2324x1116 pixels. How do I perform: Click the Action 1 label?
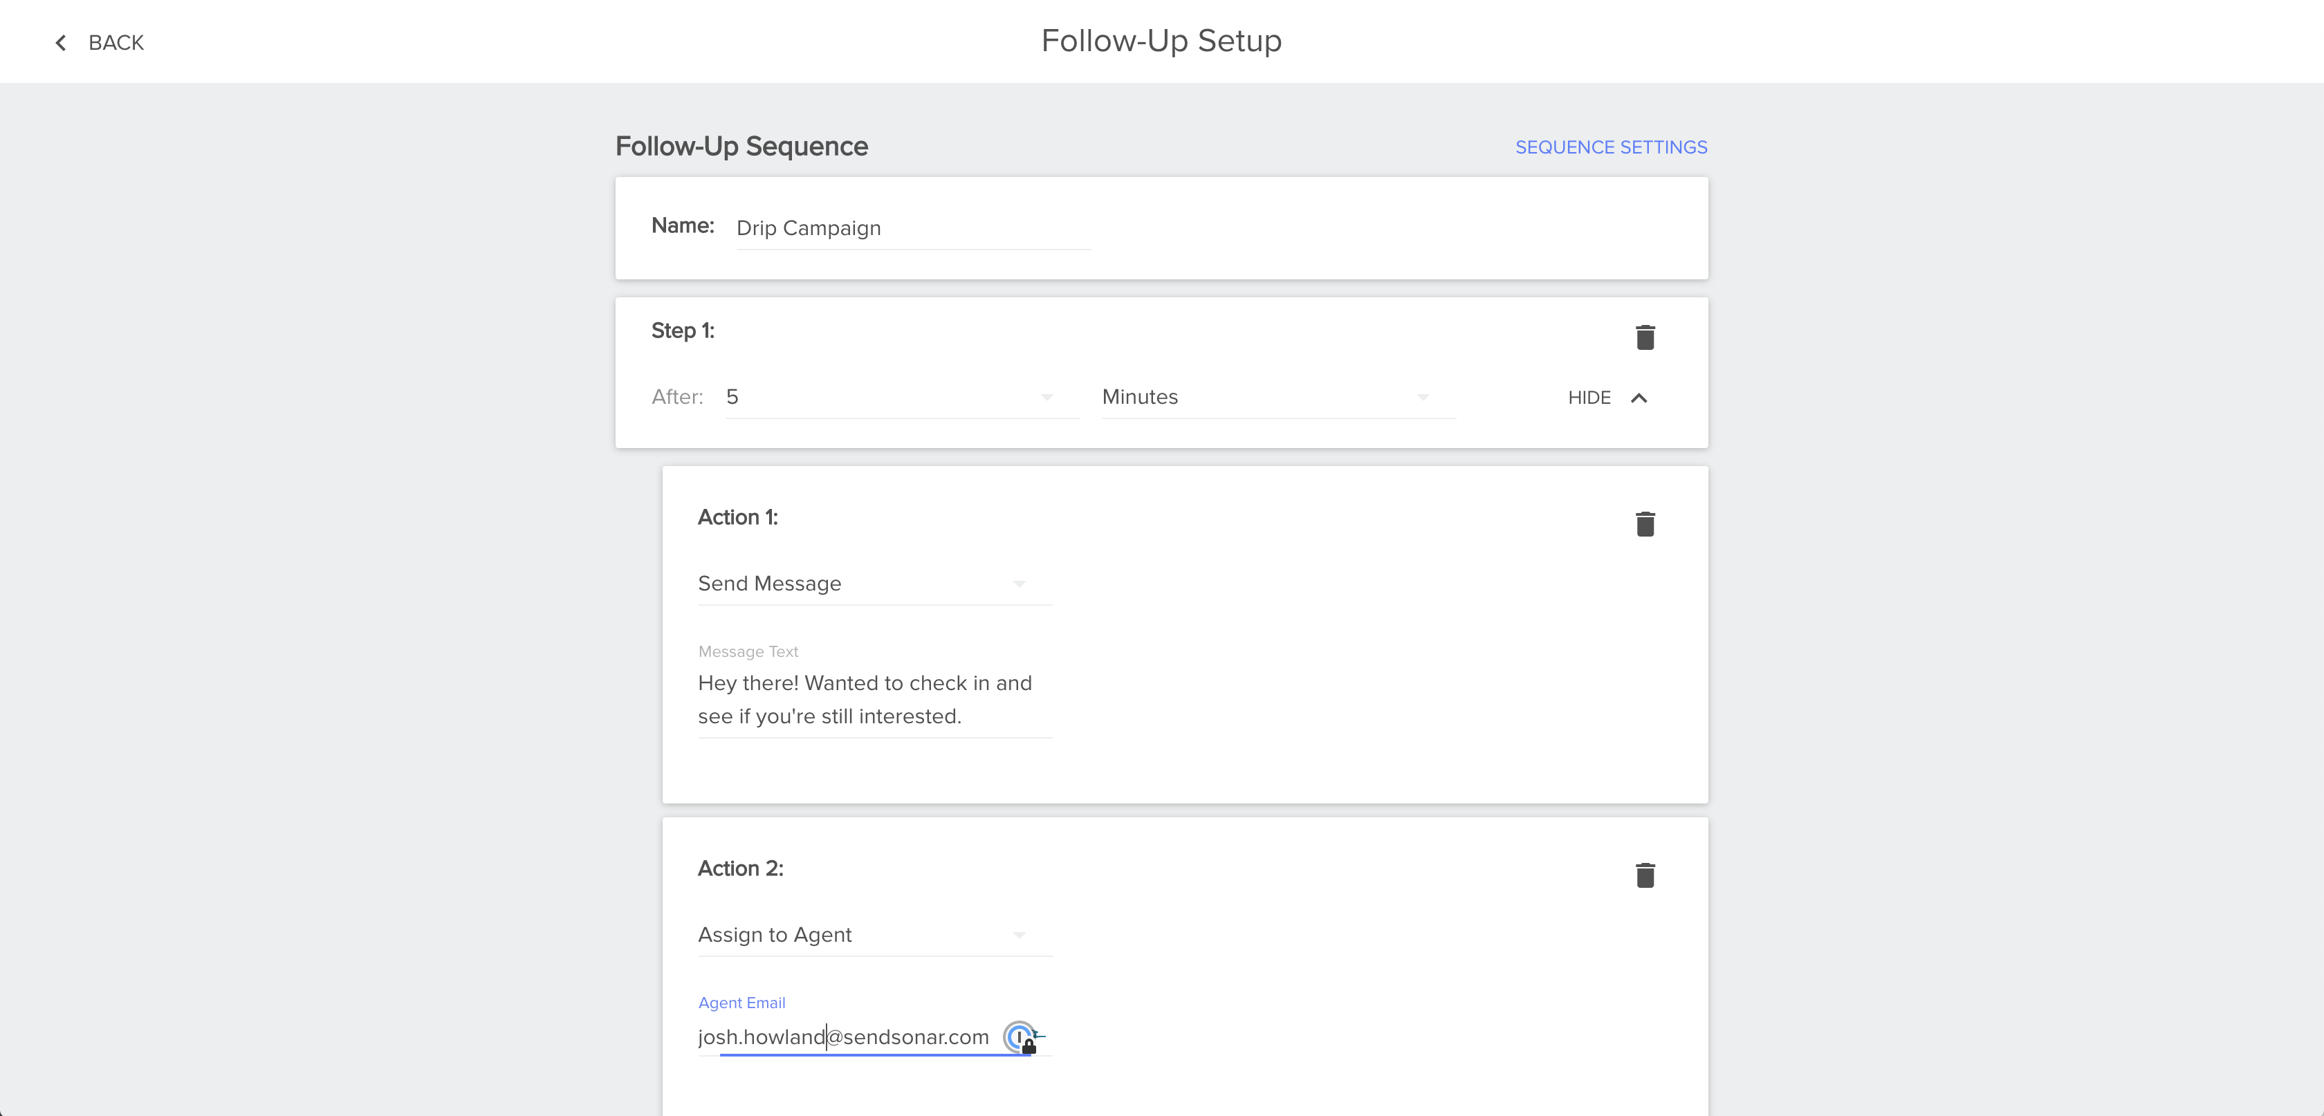[737, 517]
